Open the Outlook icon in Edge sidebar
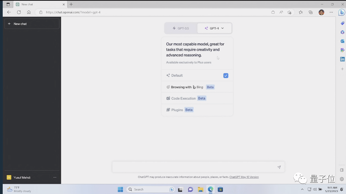The width and height of the screenshot is (346, 194). (x=342, y=41)
